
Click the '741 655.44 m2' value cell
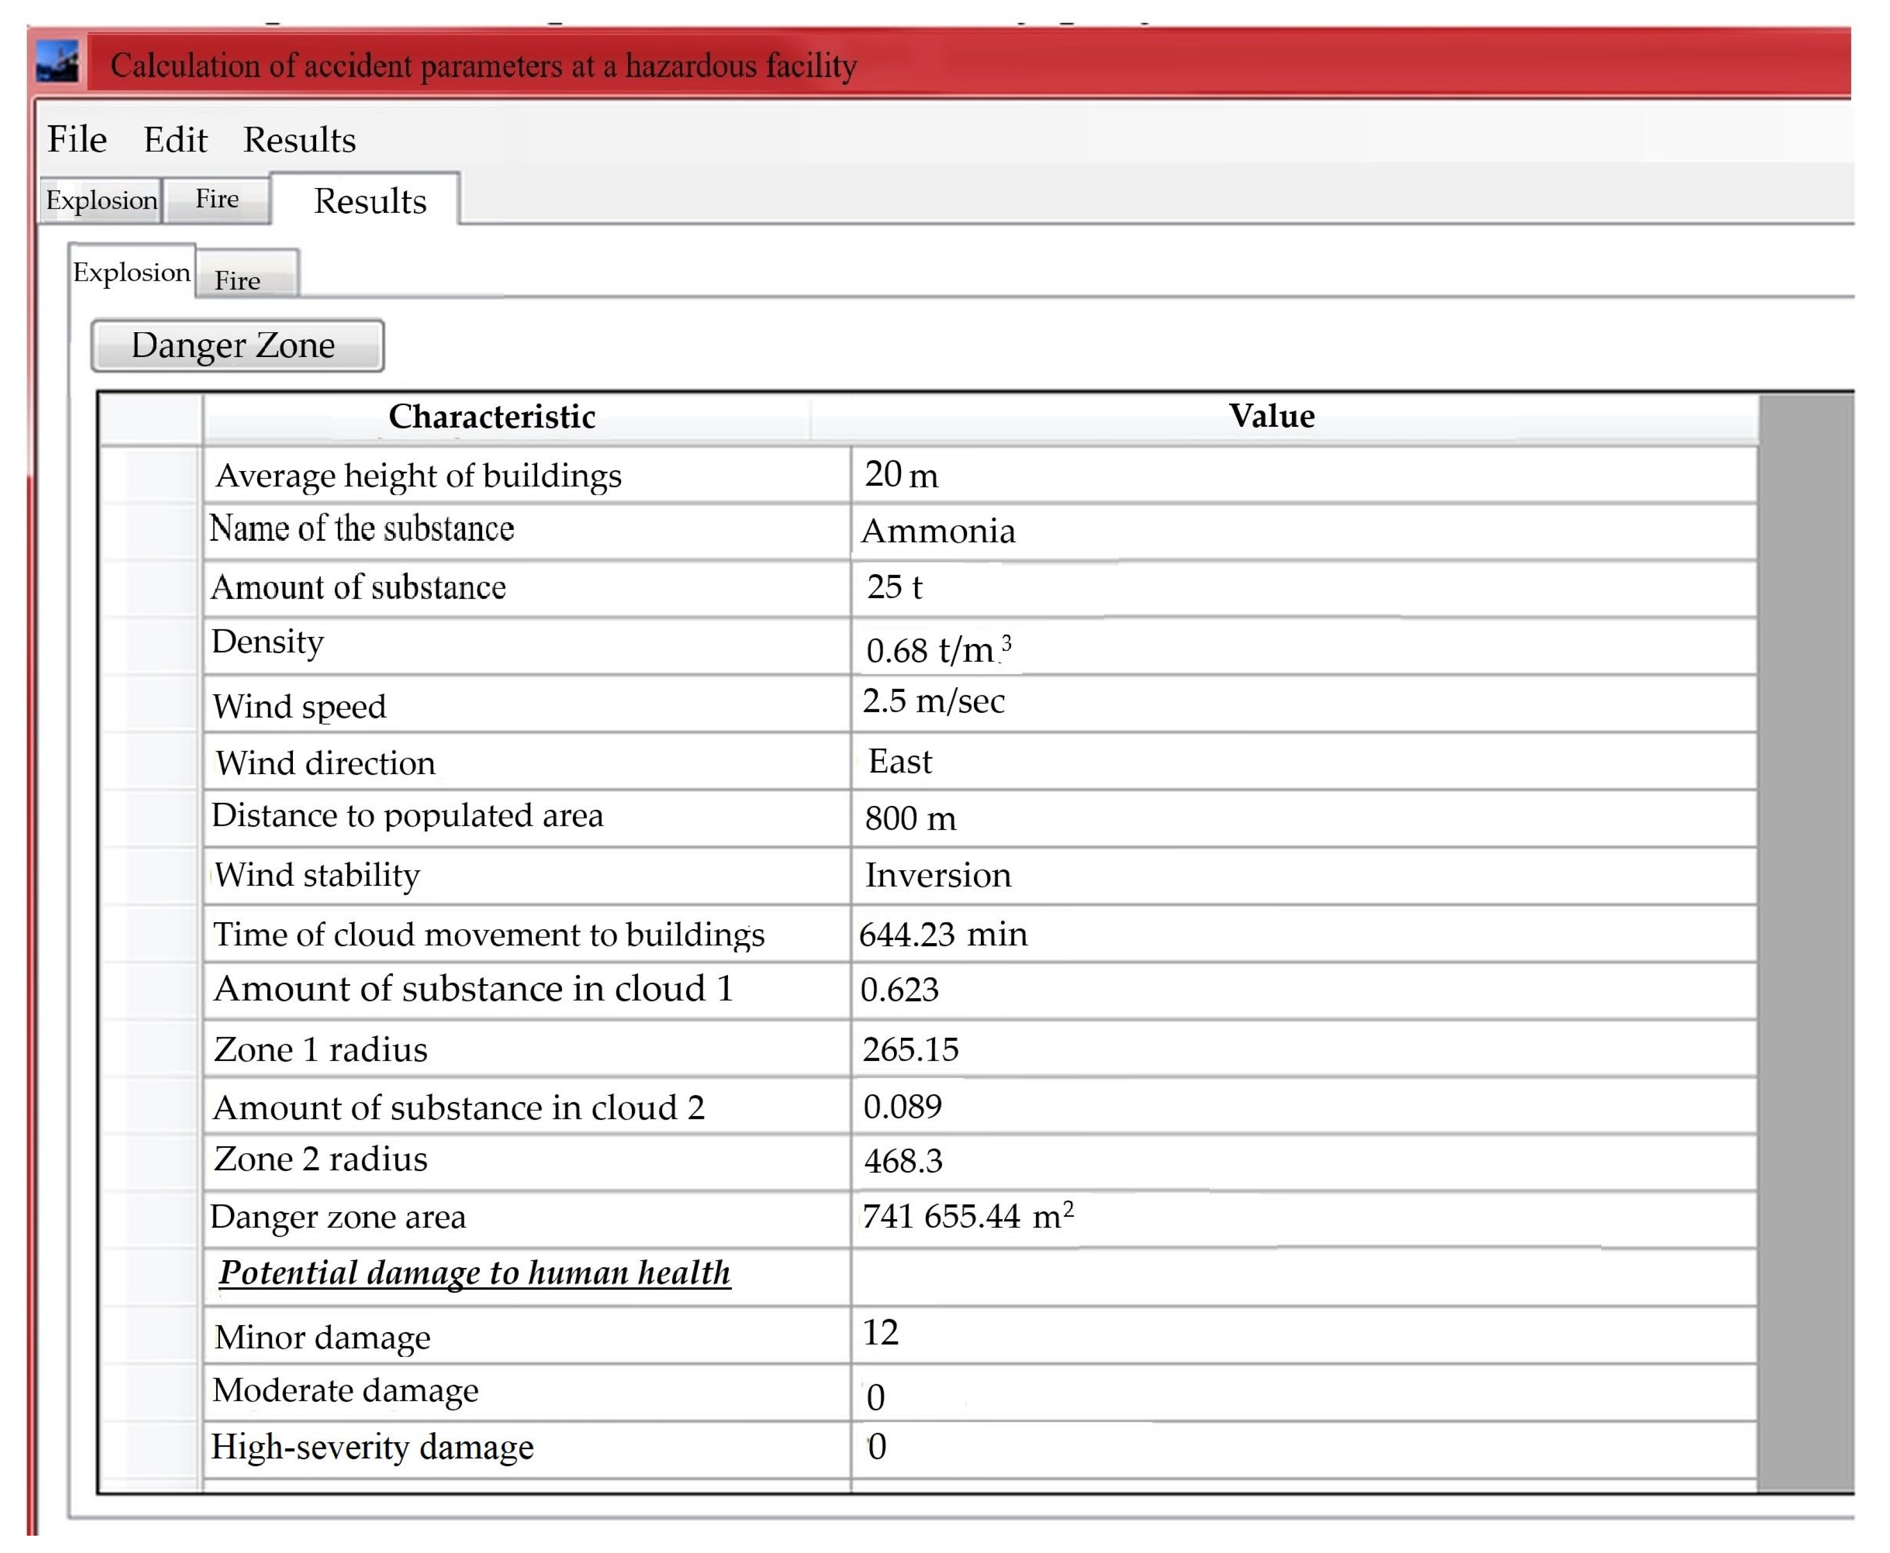pyautogui.click(x=1304, y=1220)
